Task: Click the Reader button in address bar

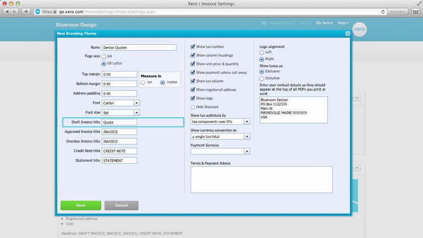Action: pos(397,12)
